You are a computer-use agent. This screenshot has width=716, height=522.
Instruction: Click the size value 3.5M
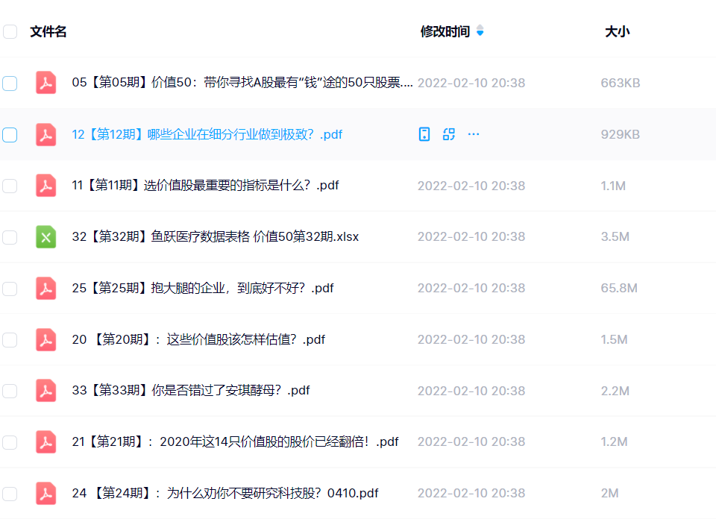click(x=615, y=237)
